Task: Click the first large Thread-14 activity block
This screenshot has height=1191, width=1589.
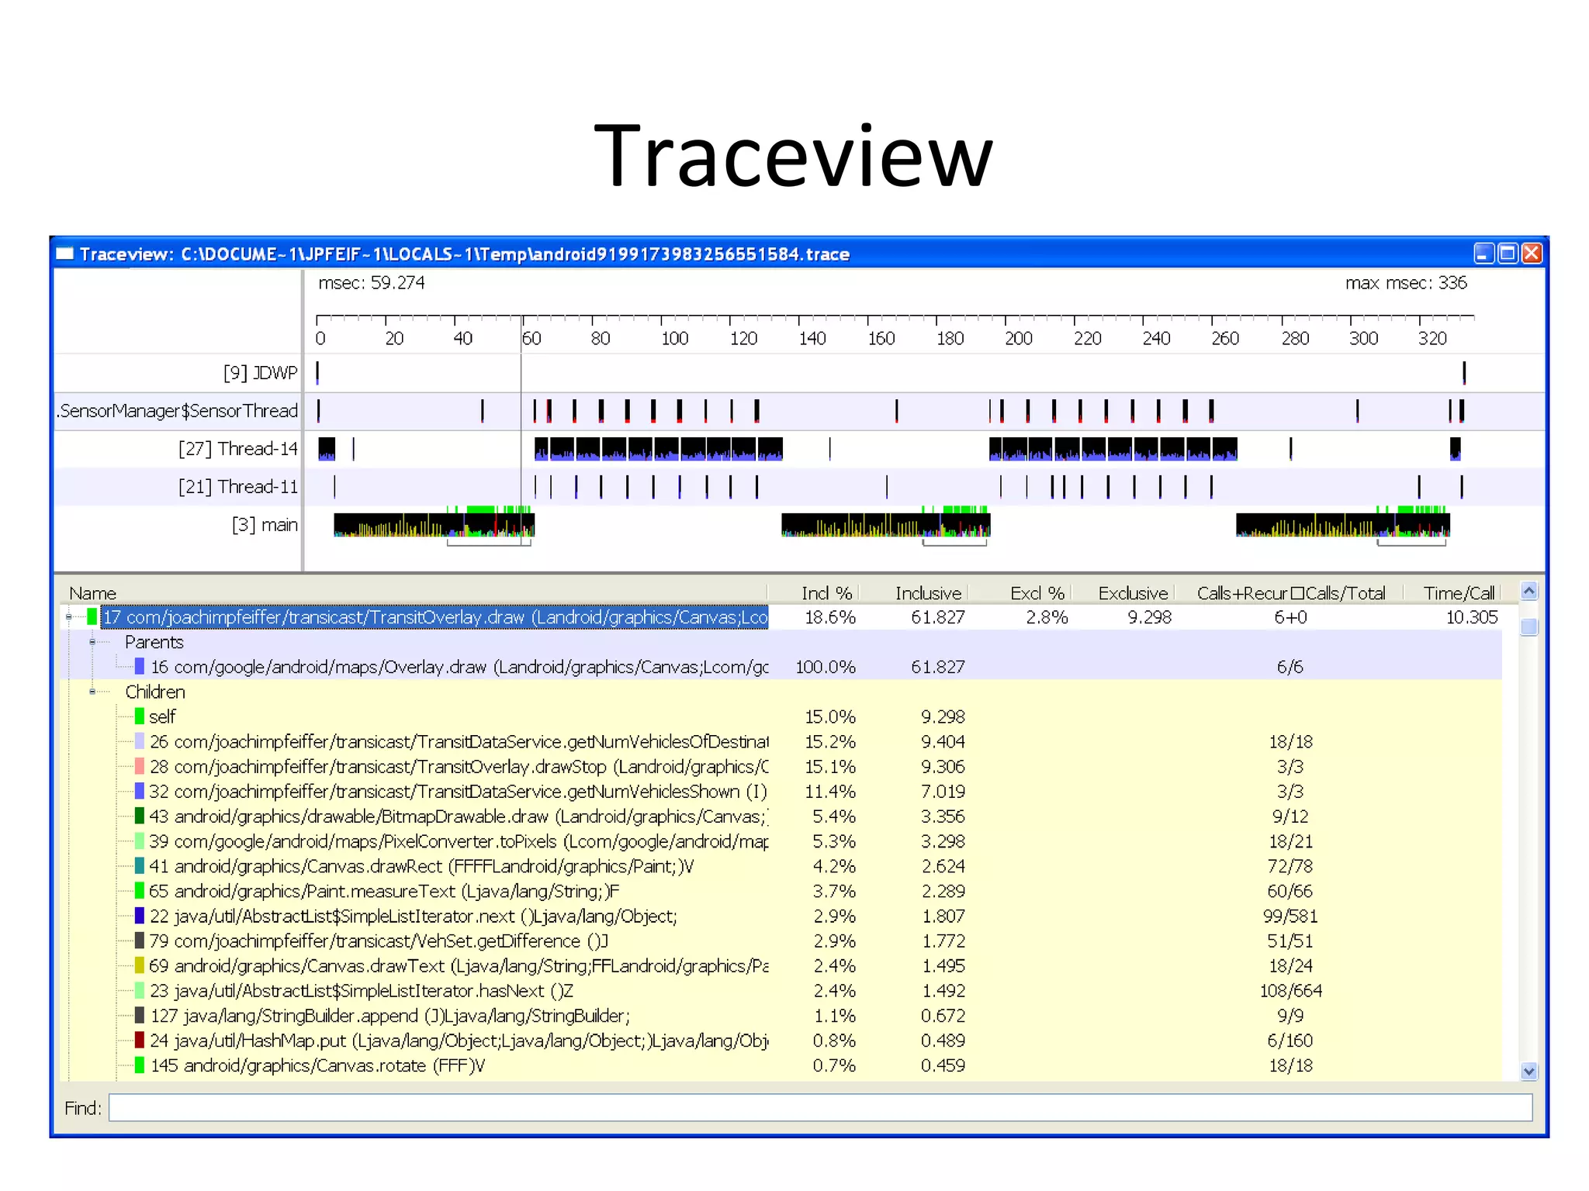Action: [658, 449]
